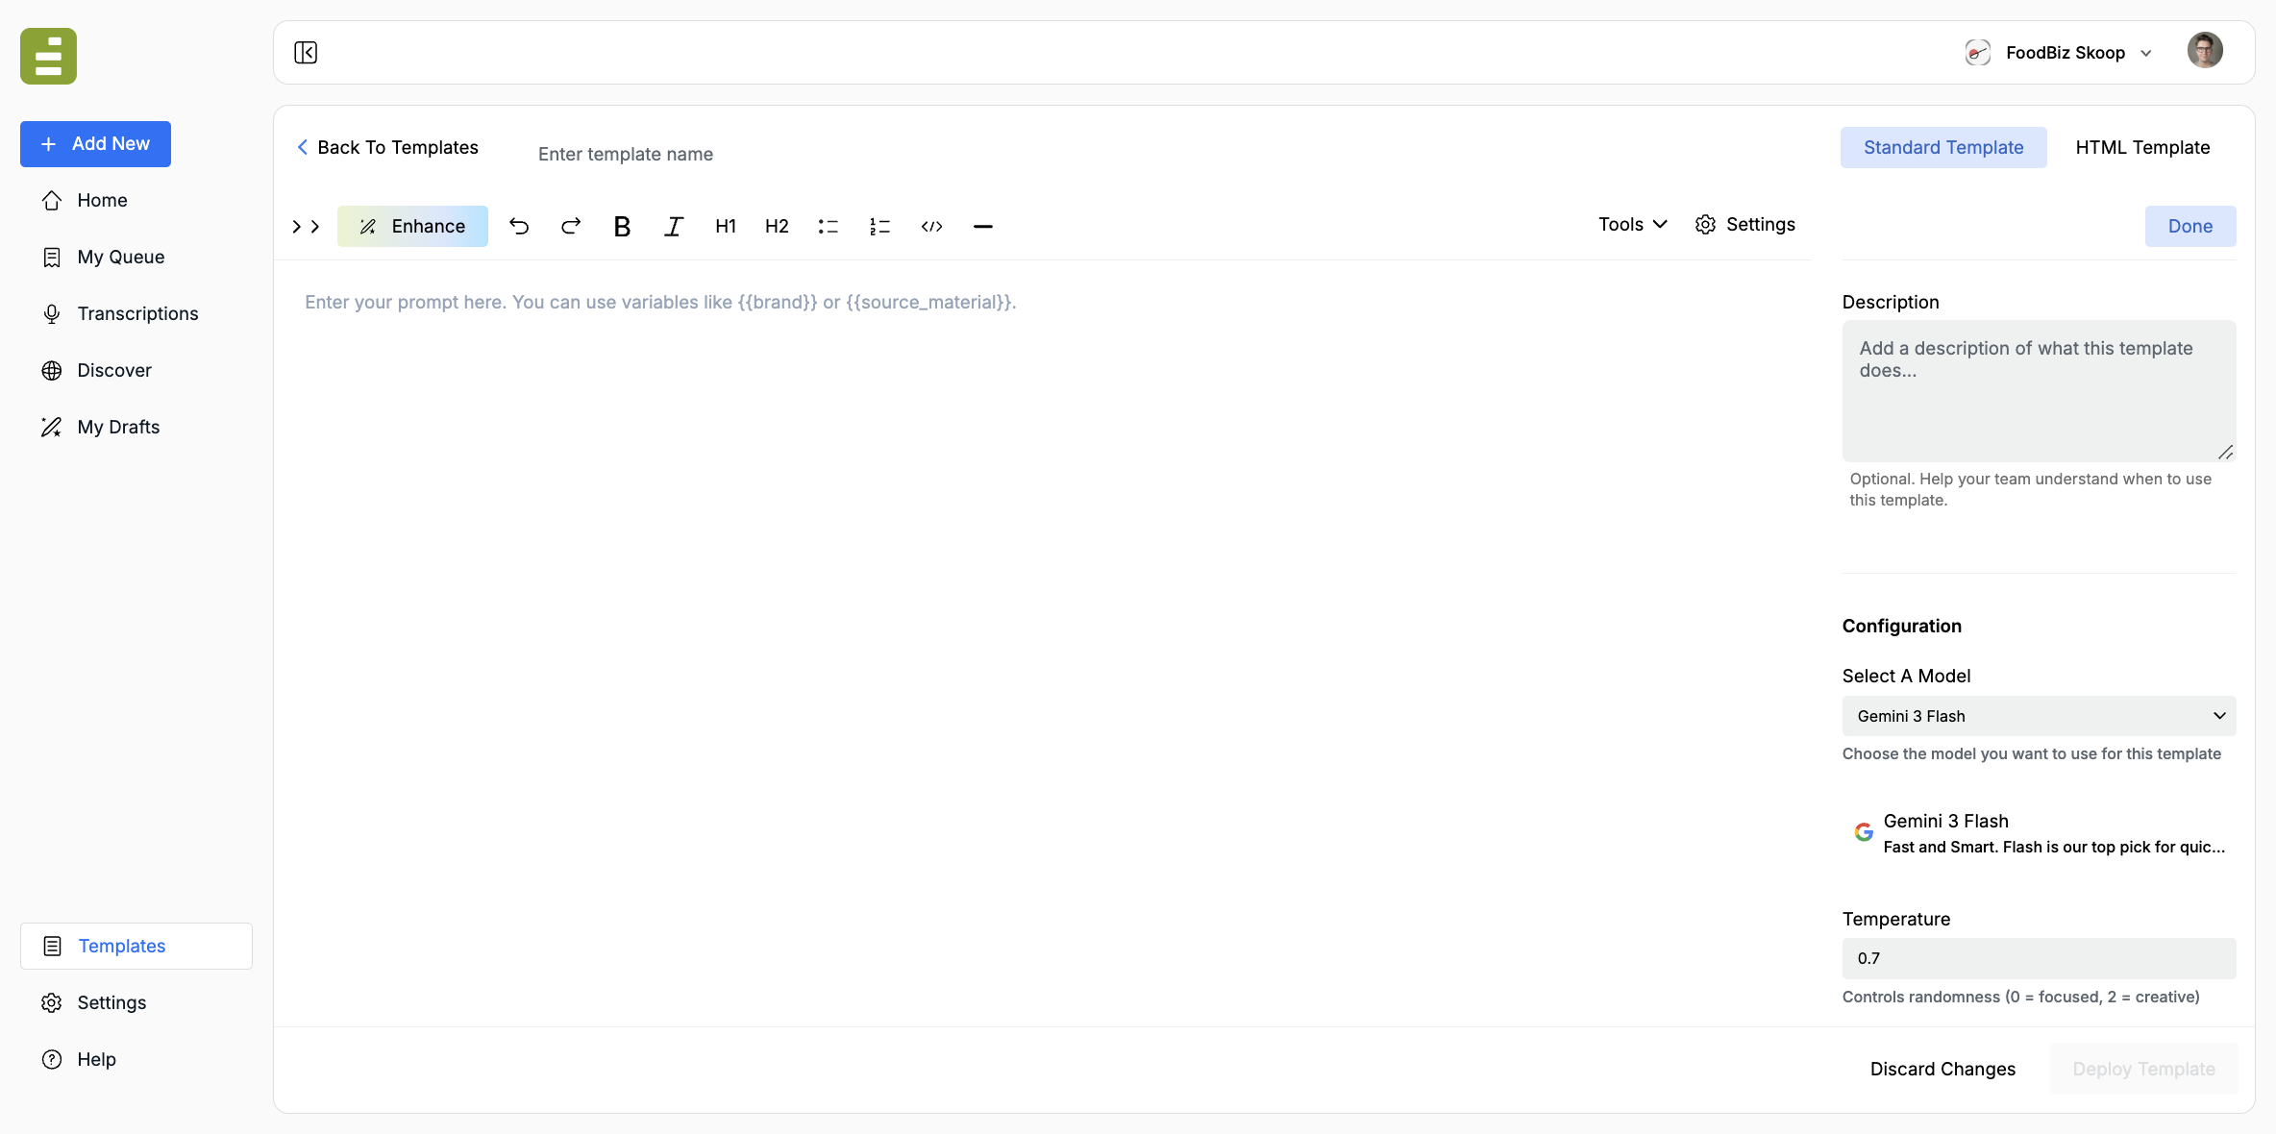This screenshot has height=1134, width=2276.
Task: Switch to the Standard Template tab
Action: 1943,147
